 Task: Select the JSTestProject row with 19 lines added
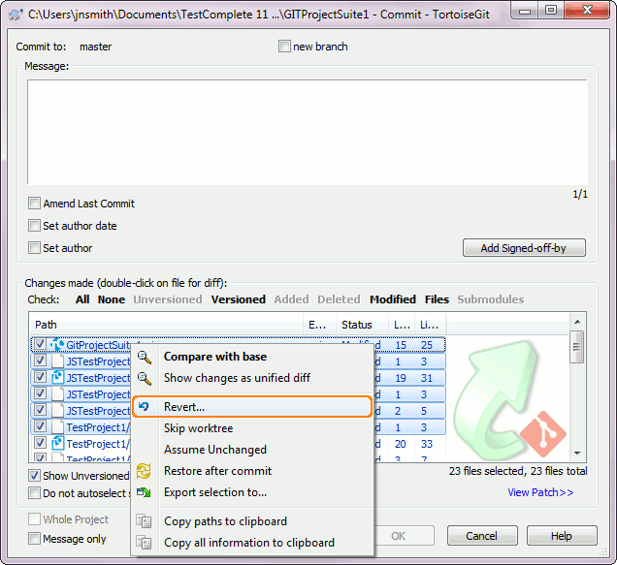pyautogui.click(x=238, y=377)
